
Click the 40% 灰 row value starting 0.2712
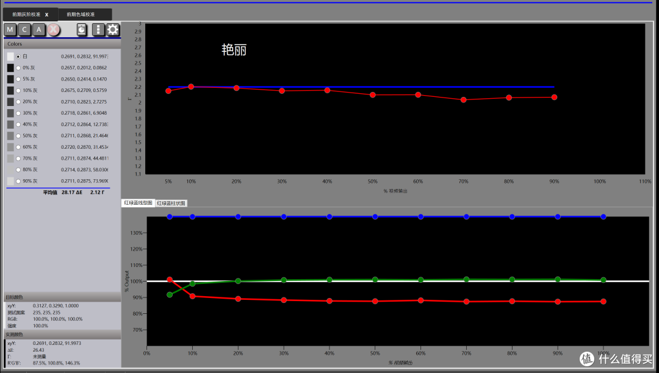(x=84, y=124)
